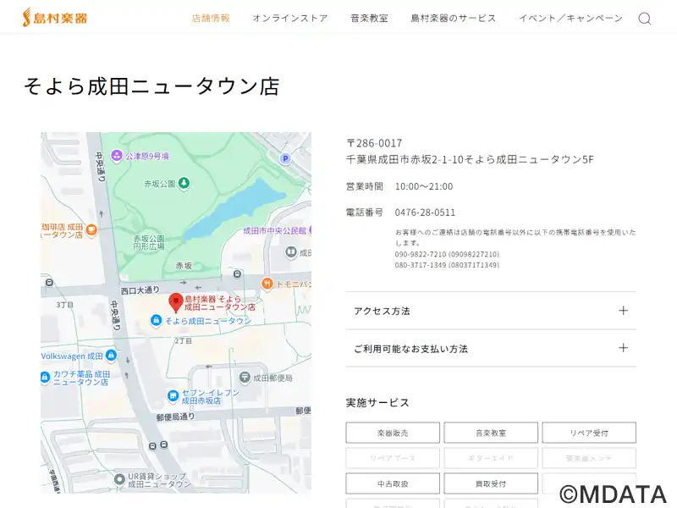Click the 楽器販売 service button
This screenshot has height=508, width=677.
point(393,433)
